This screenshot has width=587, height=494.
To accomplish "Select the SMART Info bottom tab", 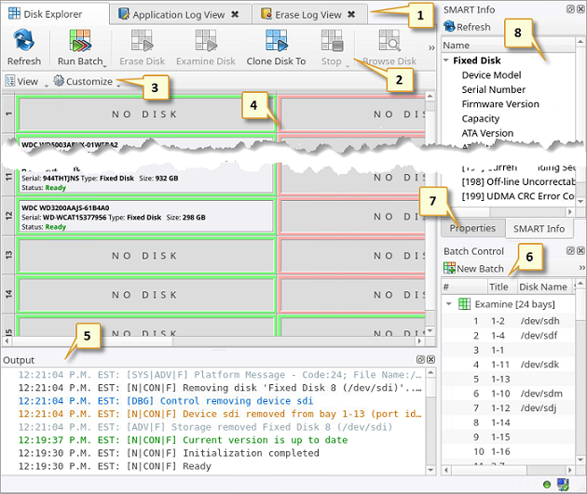I will pos(539,228).
